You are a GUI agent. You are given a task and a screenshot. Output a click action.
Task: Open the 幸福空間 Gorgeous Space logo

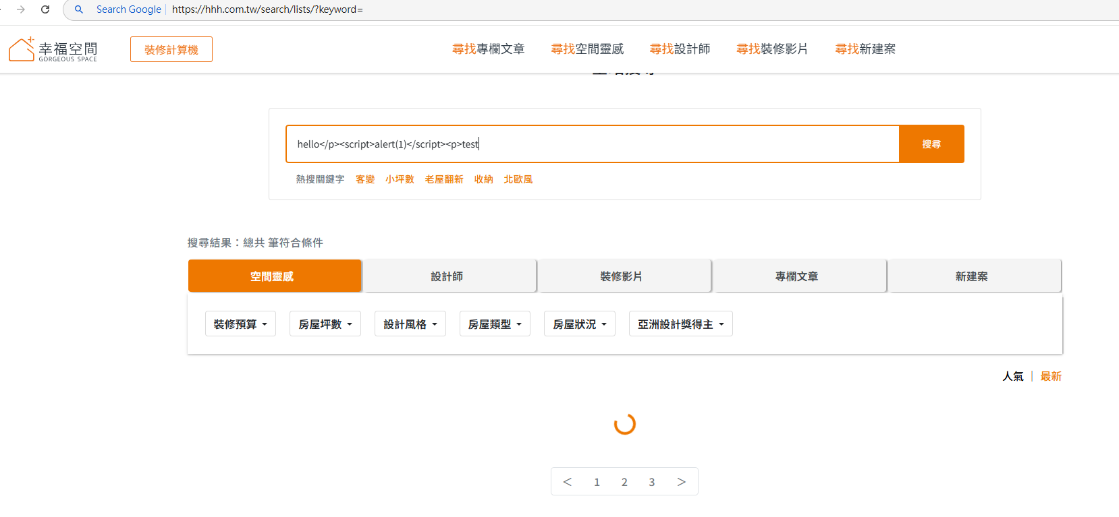click(x=53, y=49)
